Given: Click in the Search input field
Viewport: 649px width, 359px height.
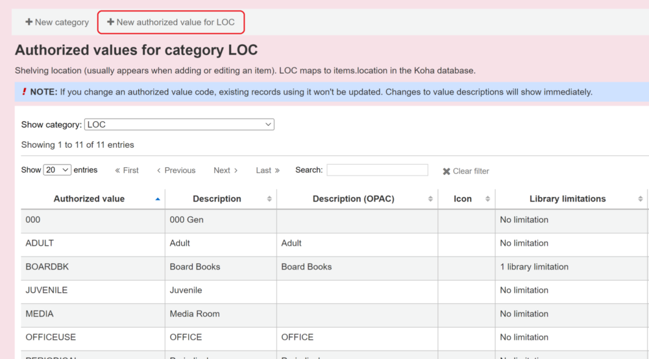Looking at the screenshot, I should tap(377, 170).
